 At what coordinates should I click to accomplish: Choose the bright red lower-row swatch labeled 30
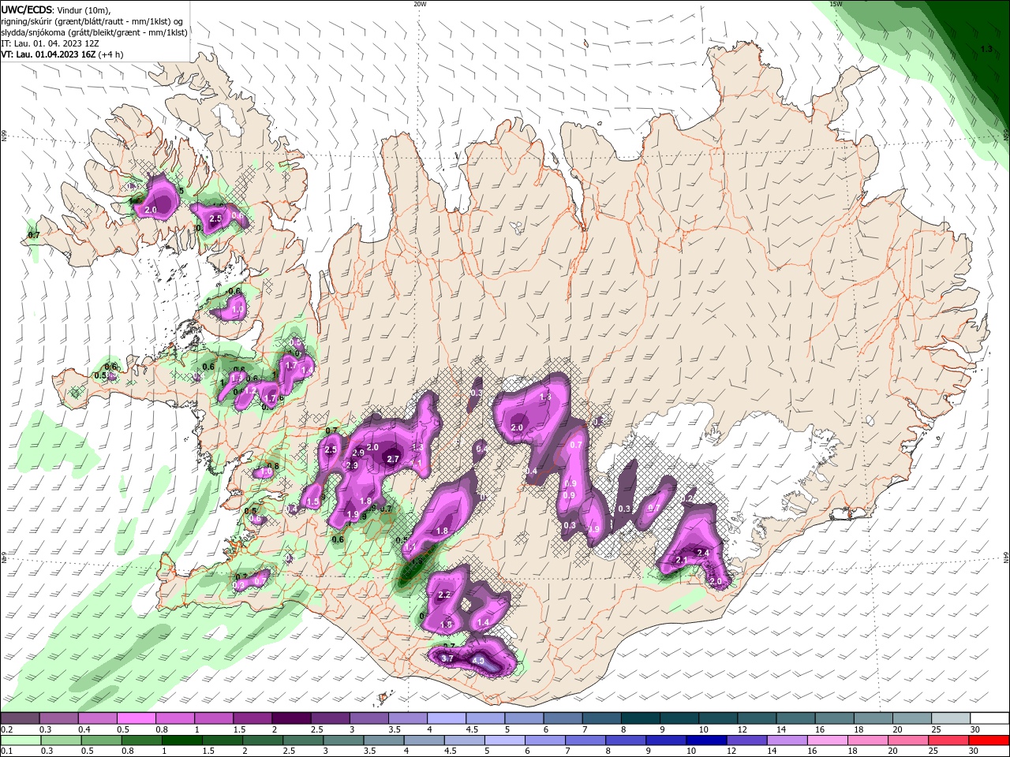pos(988,740)
